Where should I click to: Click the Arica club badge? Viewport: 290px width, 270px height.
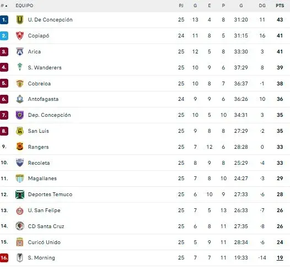[20, 52]
